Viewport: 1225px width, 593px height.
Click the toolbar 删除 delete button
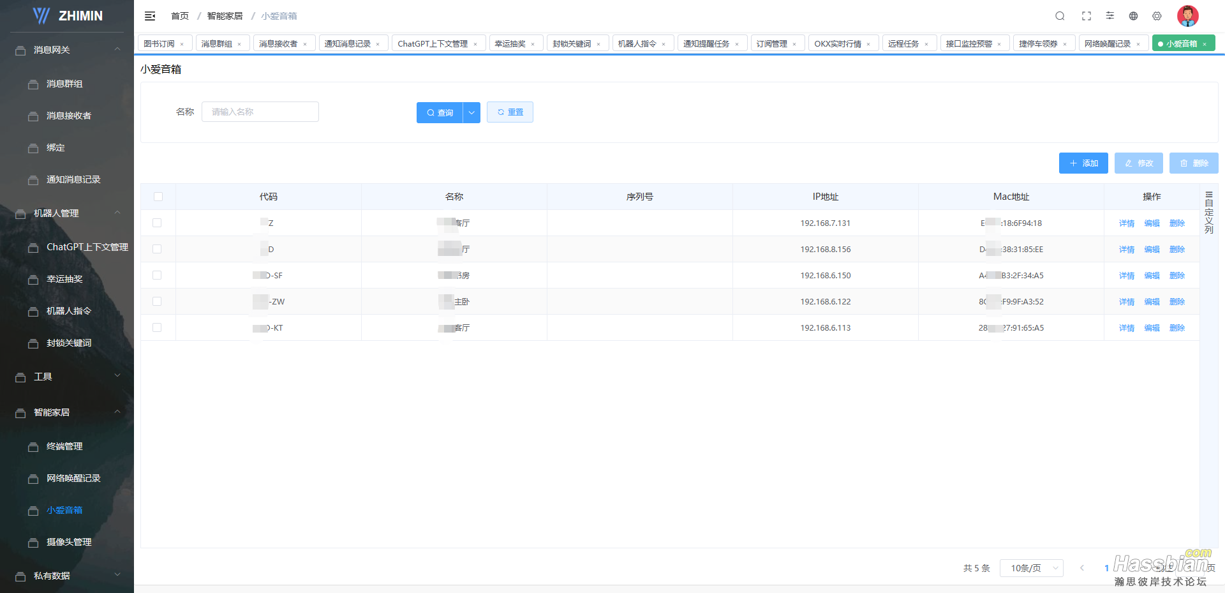tap(1194, 163)
